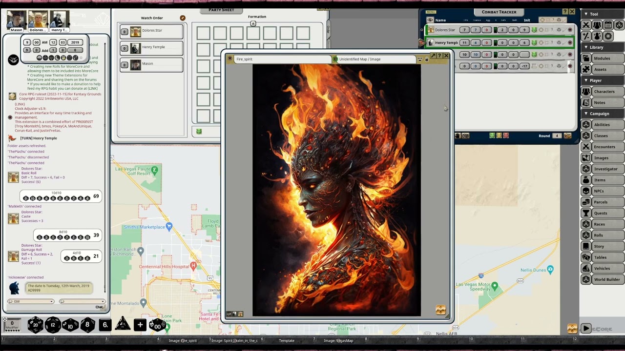Screen dimensions: 625x351
Task: Click yellow faction face in Combat Tracker footer
Action: 499,136
